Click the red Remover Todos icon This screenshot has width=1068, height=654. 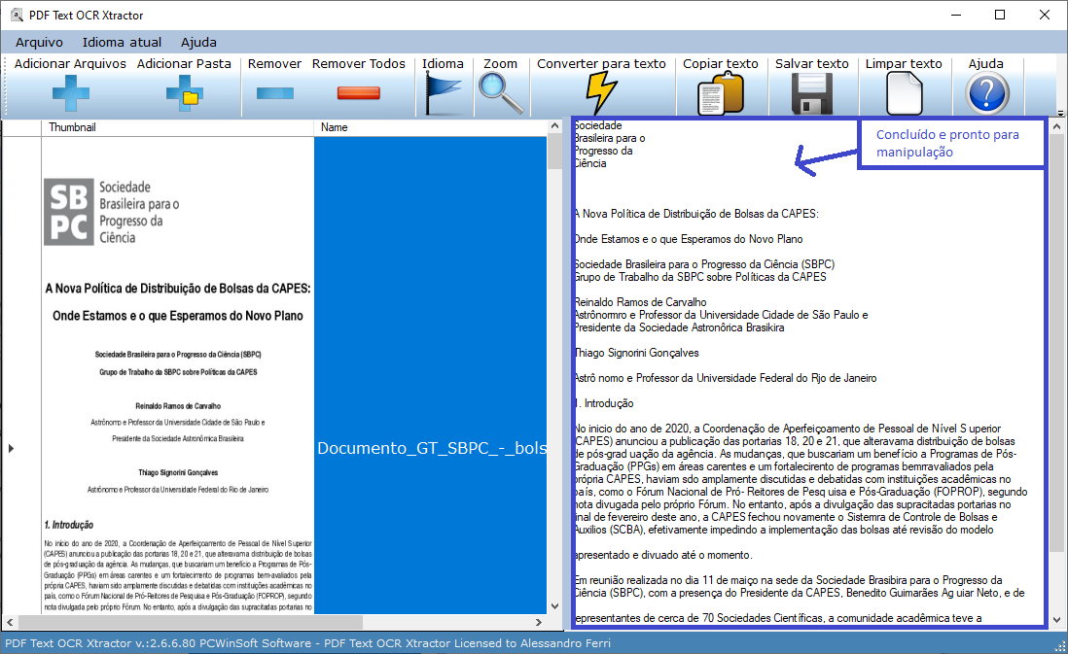pyautogui.click(x=358, y=93)
